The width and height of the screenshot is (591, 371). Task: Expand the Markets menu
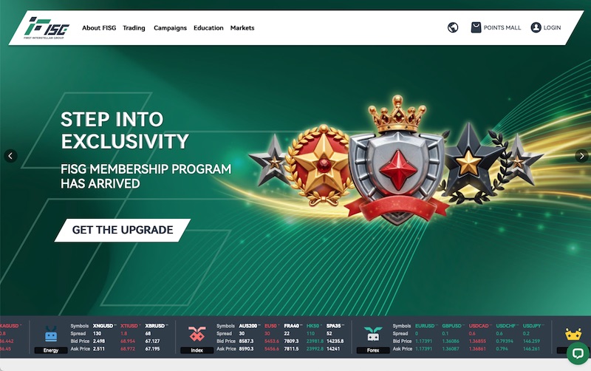242,28
